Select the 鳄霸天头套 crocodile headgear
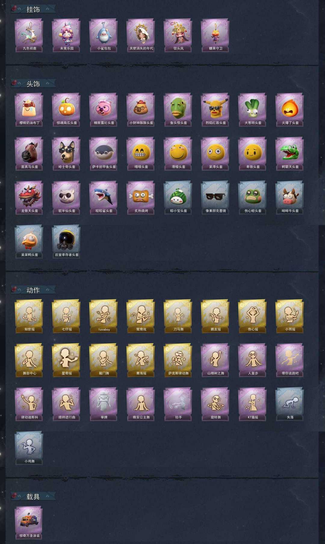Image resolution: width=325 pixels, height=544 pixels. coord(290,154)
